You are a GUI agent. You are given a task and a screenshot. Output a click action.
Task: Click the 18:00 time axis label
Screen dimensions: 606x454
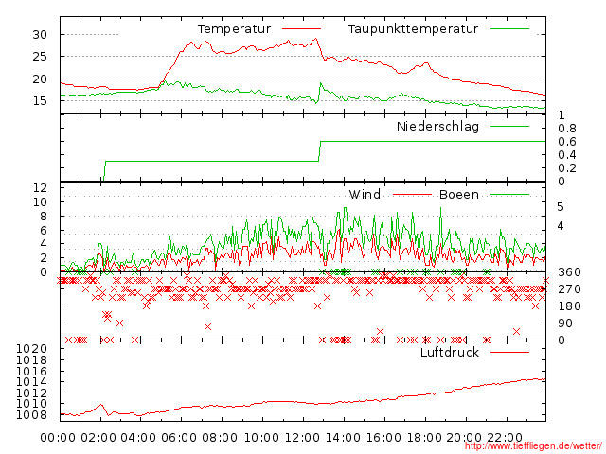(424, 438)
